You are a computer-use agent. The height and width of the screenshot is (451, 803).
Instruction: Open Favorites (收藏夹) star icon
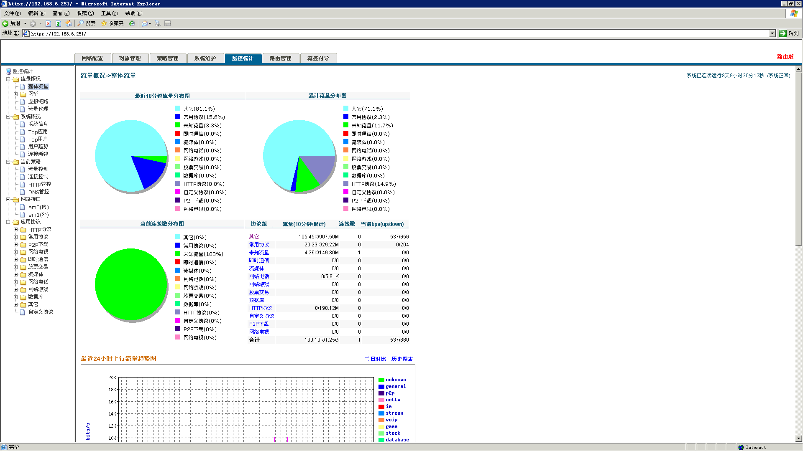[104, 23]
